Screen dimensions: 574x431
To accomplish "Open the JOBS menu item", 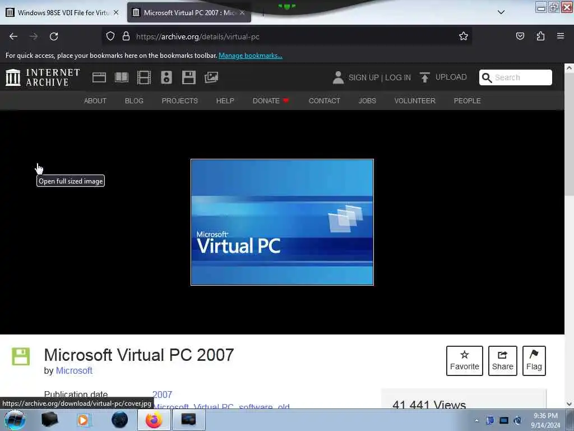I will pos(367,100).
